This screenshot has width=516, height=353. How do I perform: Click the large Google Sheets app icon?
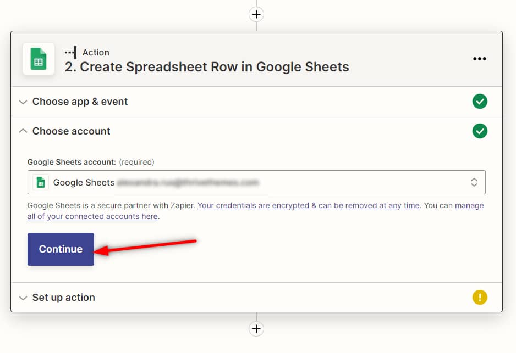[39, 59]
